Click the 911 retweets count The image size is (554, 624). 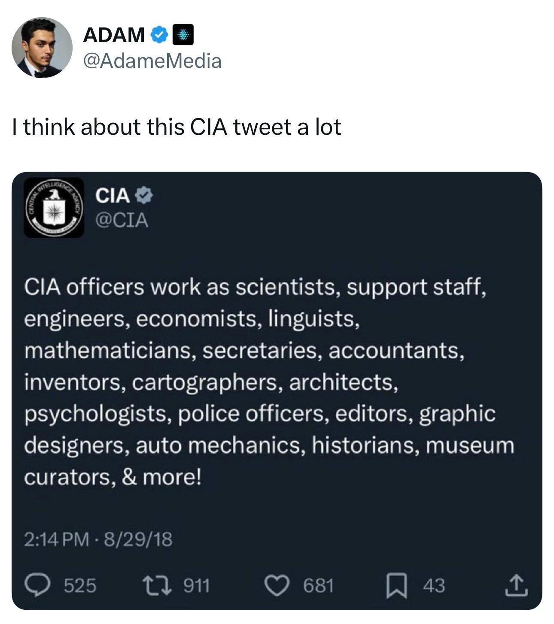[x=196, y=585]
